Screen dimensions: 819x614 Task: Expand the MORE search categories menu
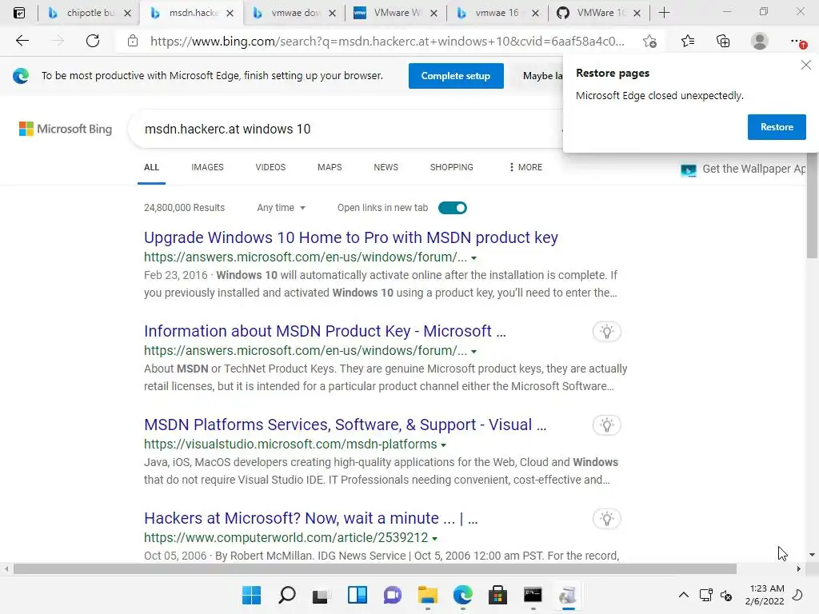click(525, 167)
